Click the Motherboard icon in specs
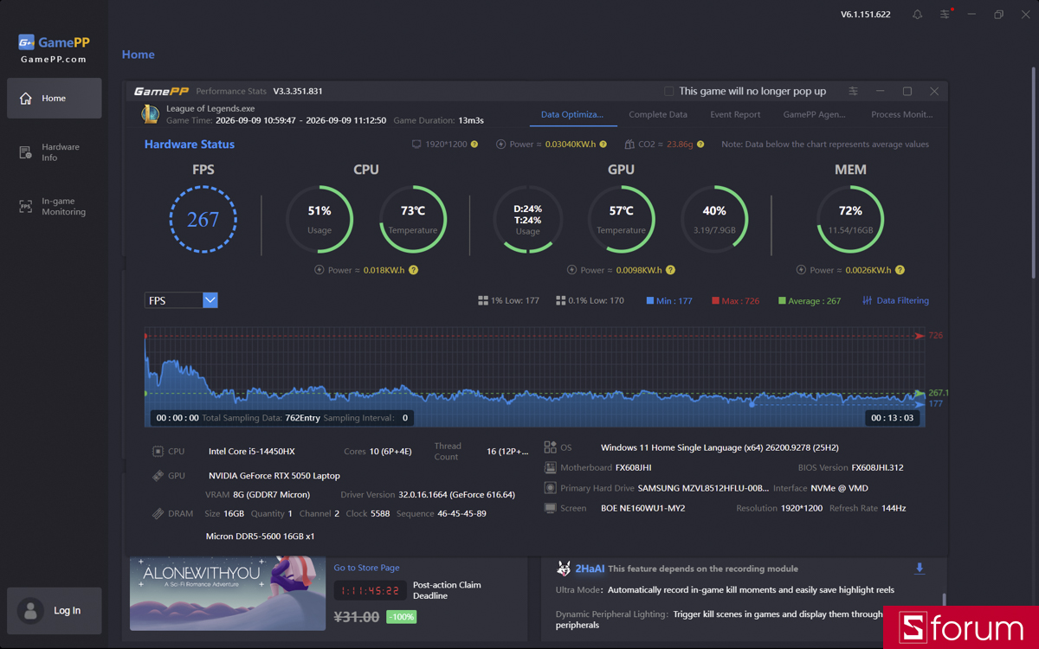The width and height of the screenshot is (1039, 649). (x=550, y=467)
